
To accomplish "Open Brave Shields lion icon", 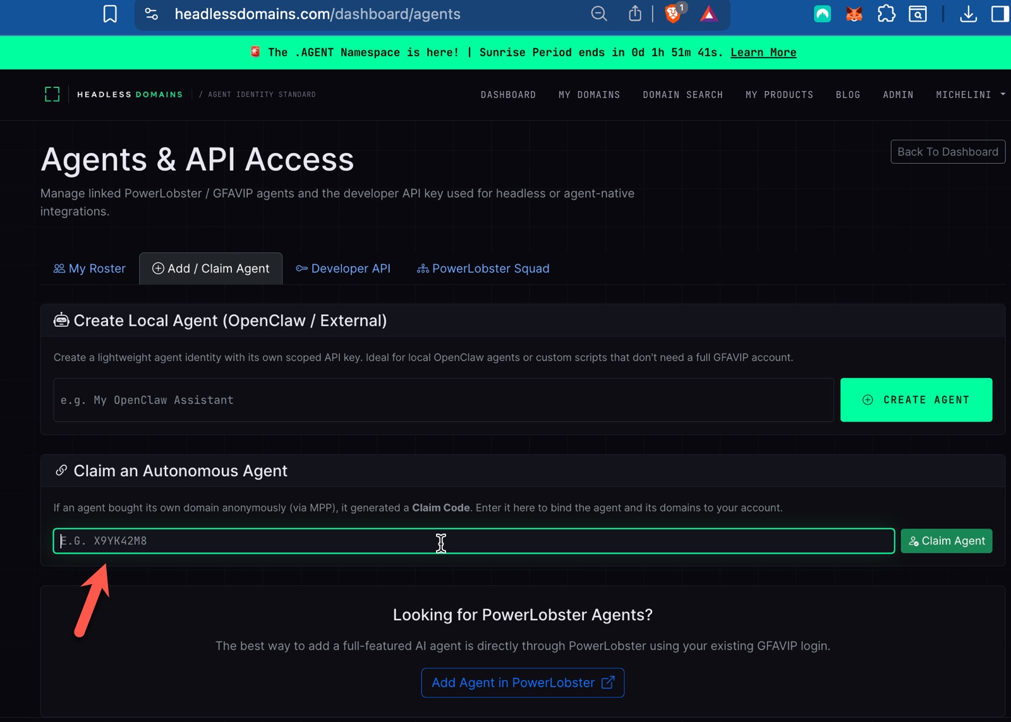I will [674, 14].
